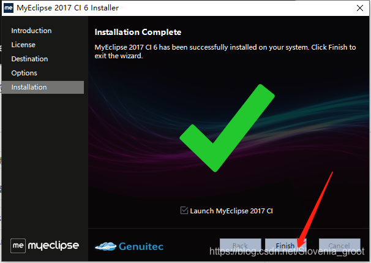Click the Cancel button

pyautogui.click(x=340, y=245)
